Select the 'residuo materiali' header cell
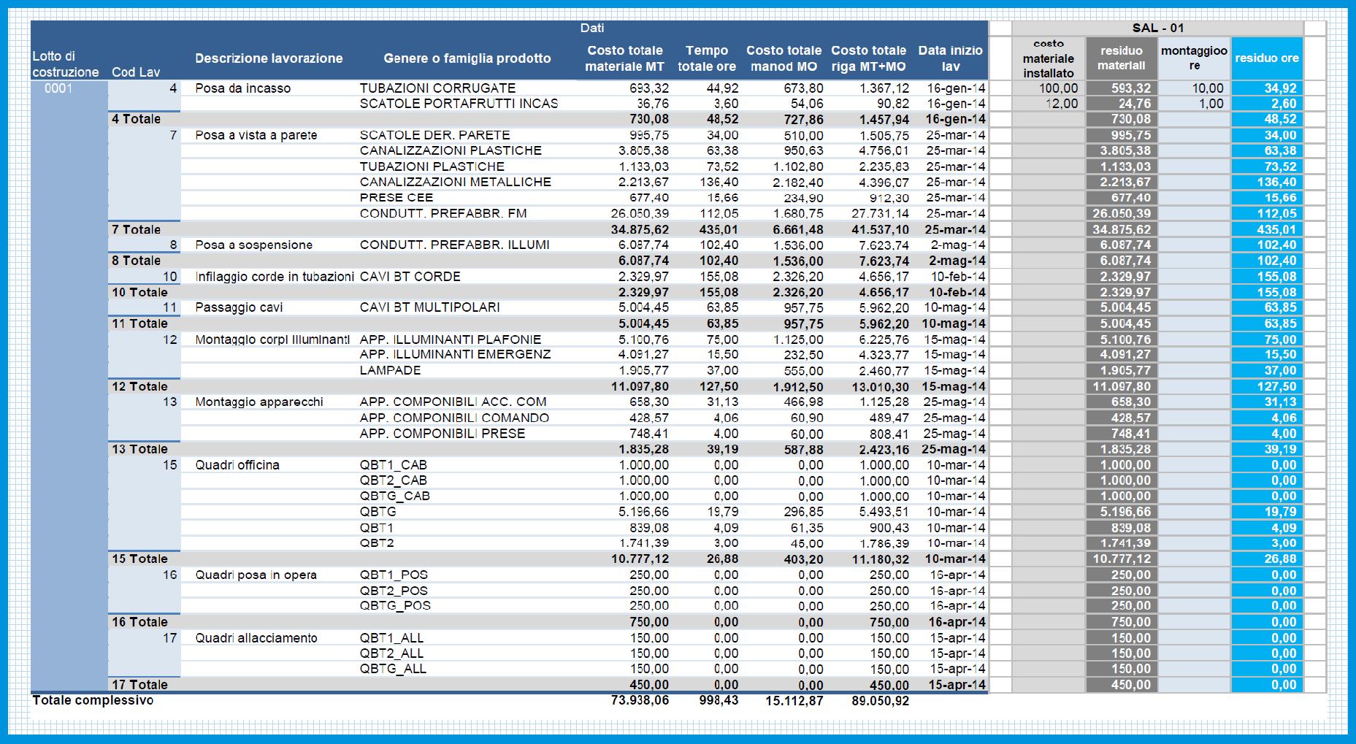Image resolution: width=1356 pixels, height=744 pixels. point(1122,58)
